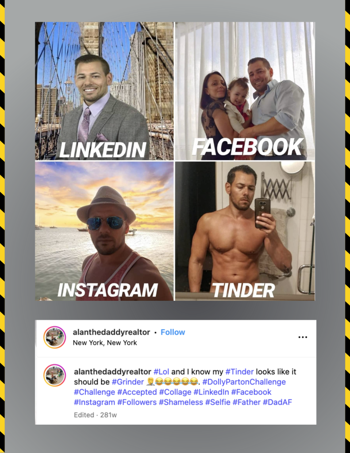Click the three-dot more options icon
The height and width of the screenshot is (453, 350).
(303, 337)
